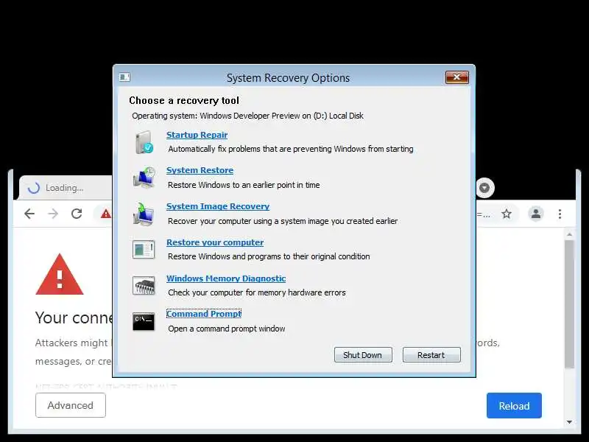Viewport: 589px width, 442px height.
Task: Open the System Restore link
Action: click(200, 170)
